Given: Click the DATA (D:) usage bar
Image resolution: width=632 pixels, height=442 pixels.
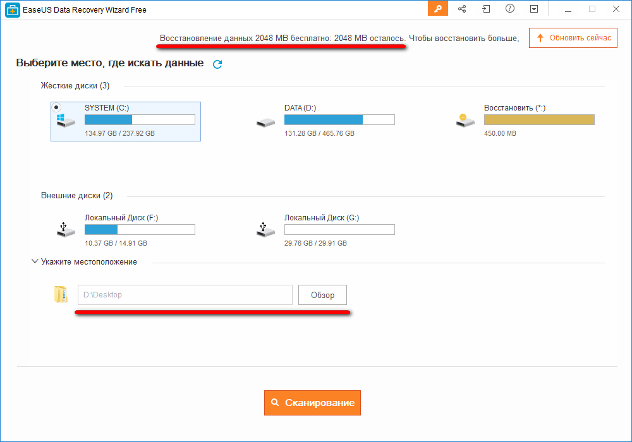Looking at the screenshot, I should [339, 120].
